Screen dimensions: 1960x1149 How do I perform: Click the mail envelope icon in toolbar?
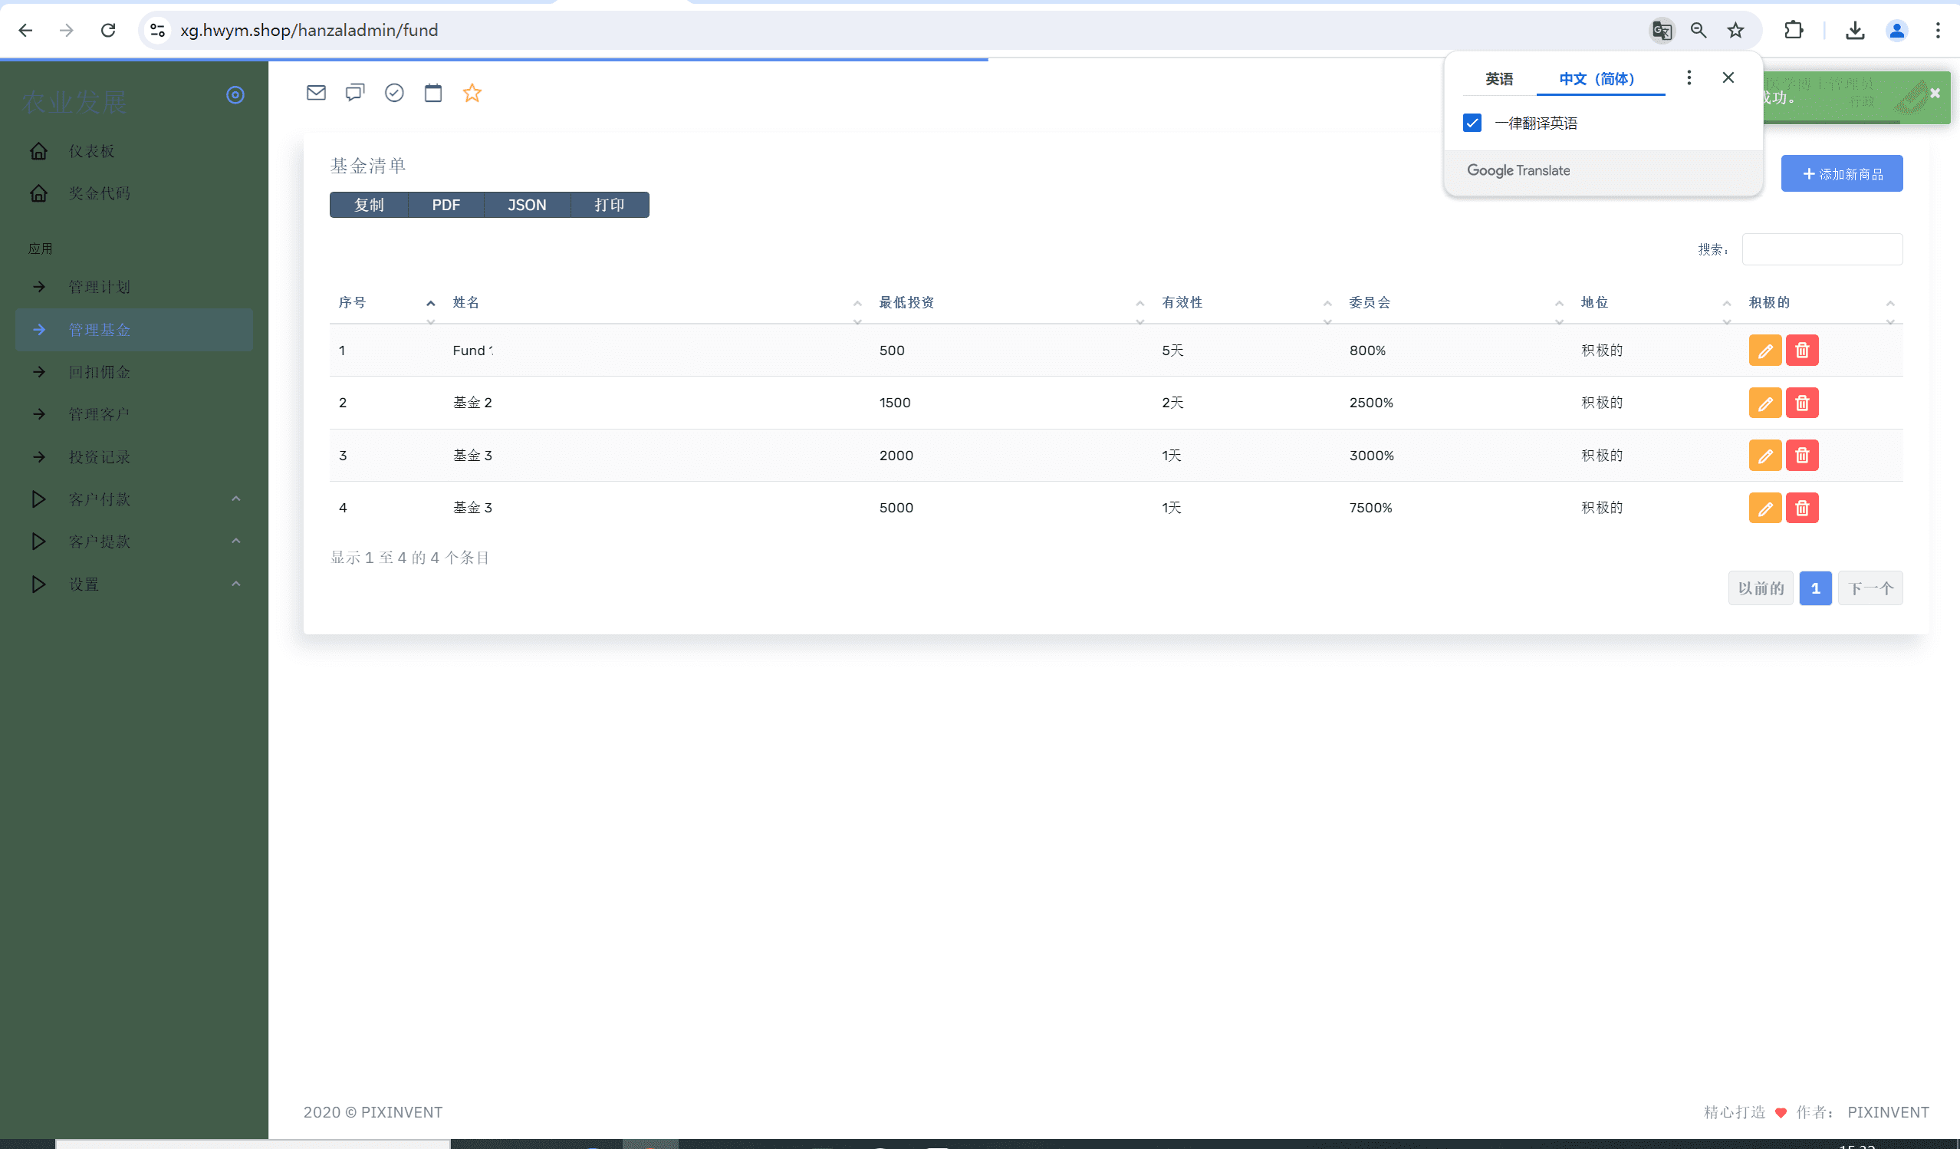316,94
